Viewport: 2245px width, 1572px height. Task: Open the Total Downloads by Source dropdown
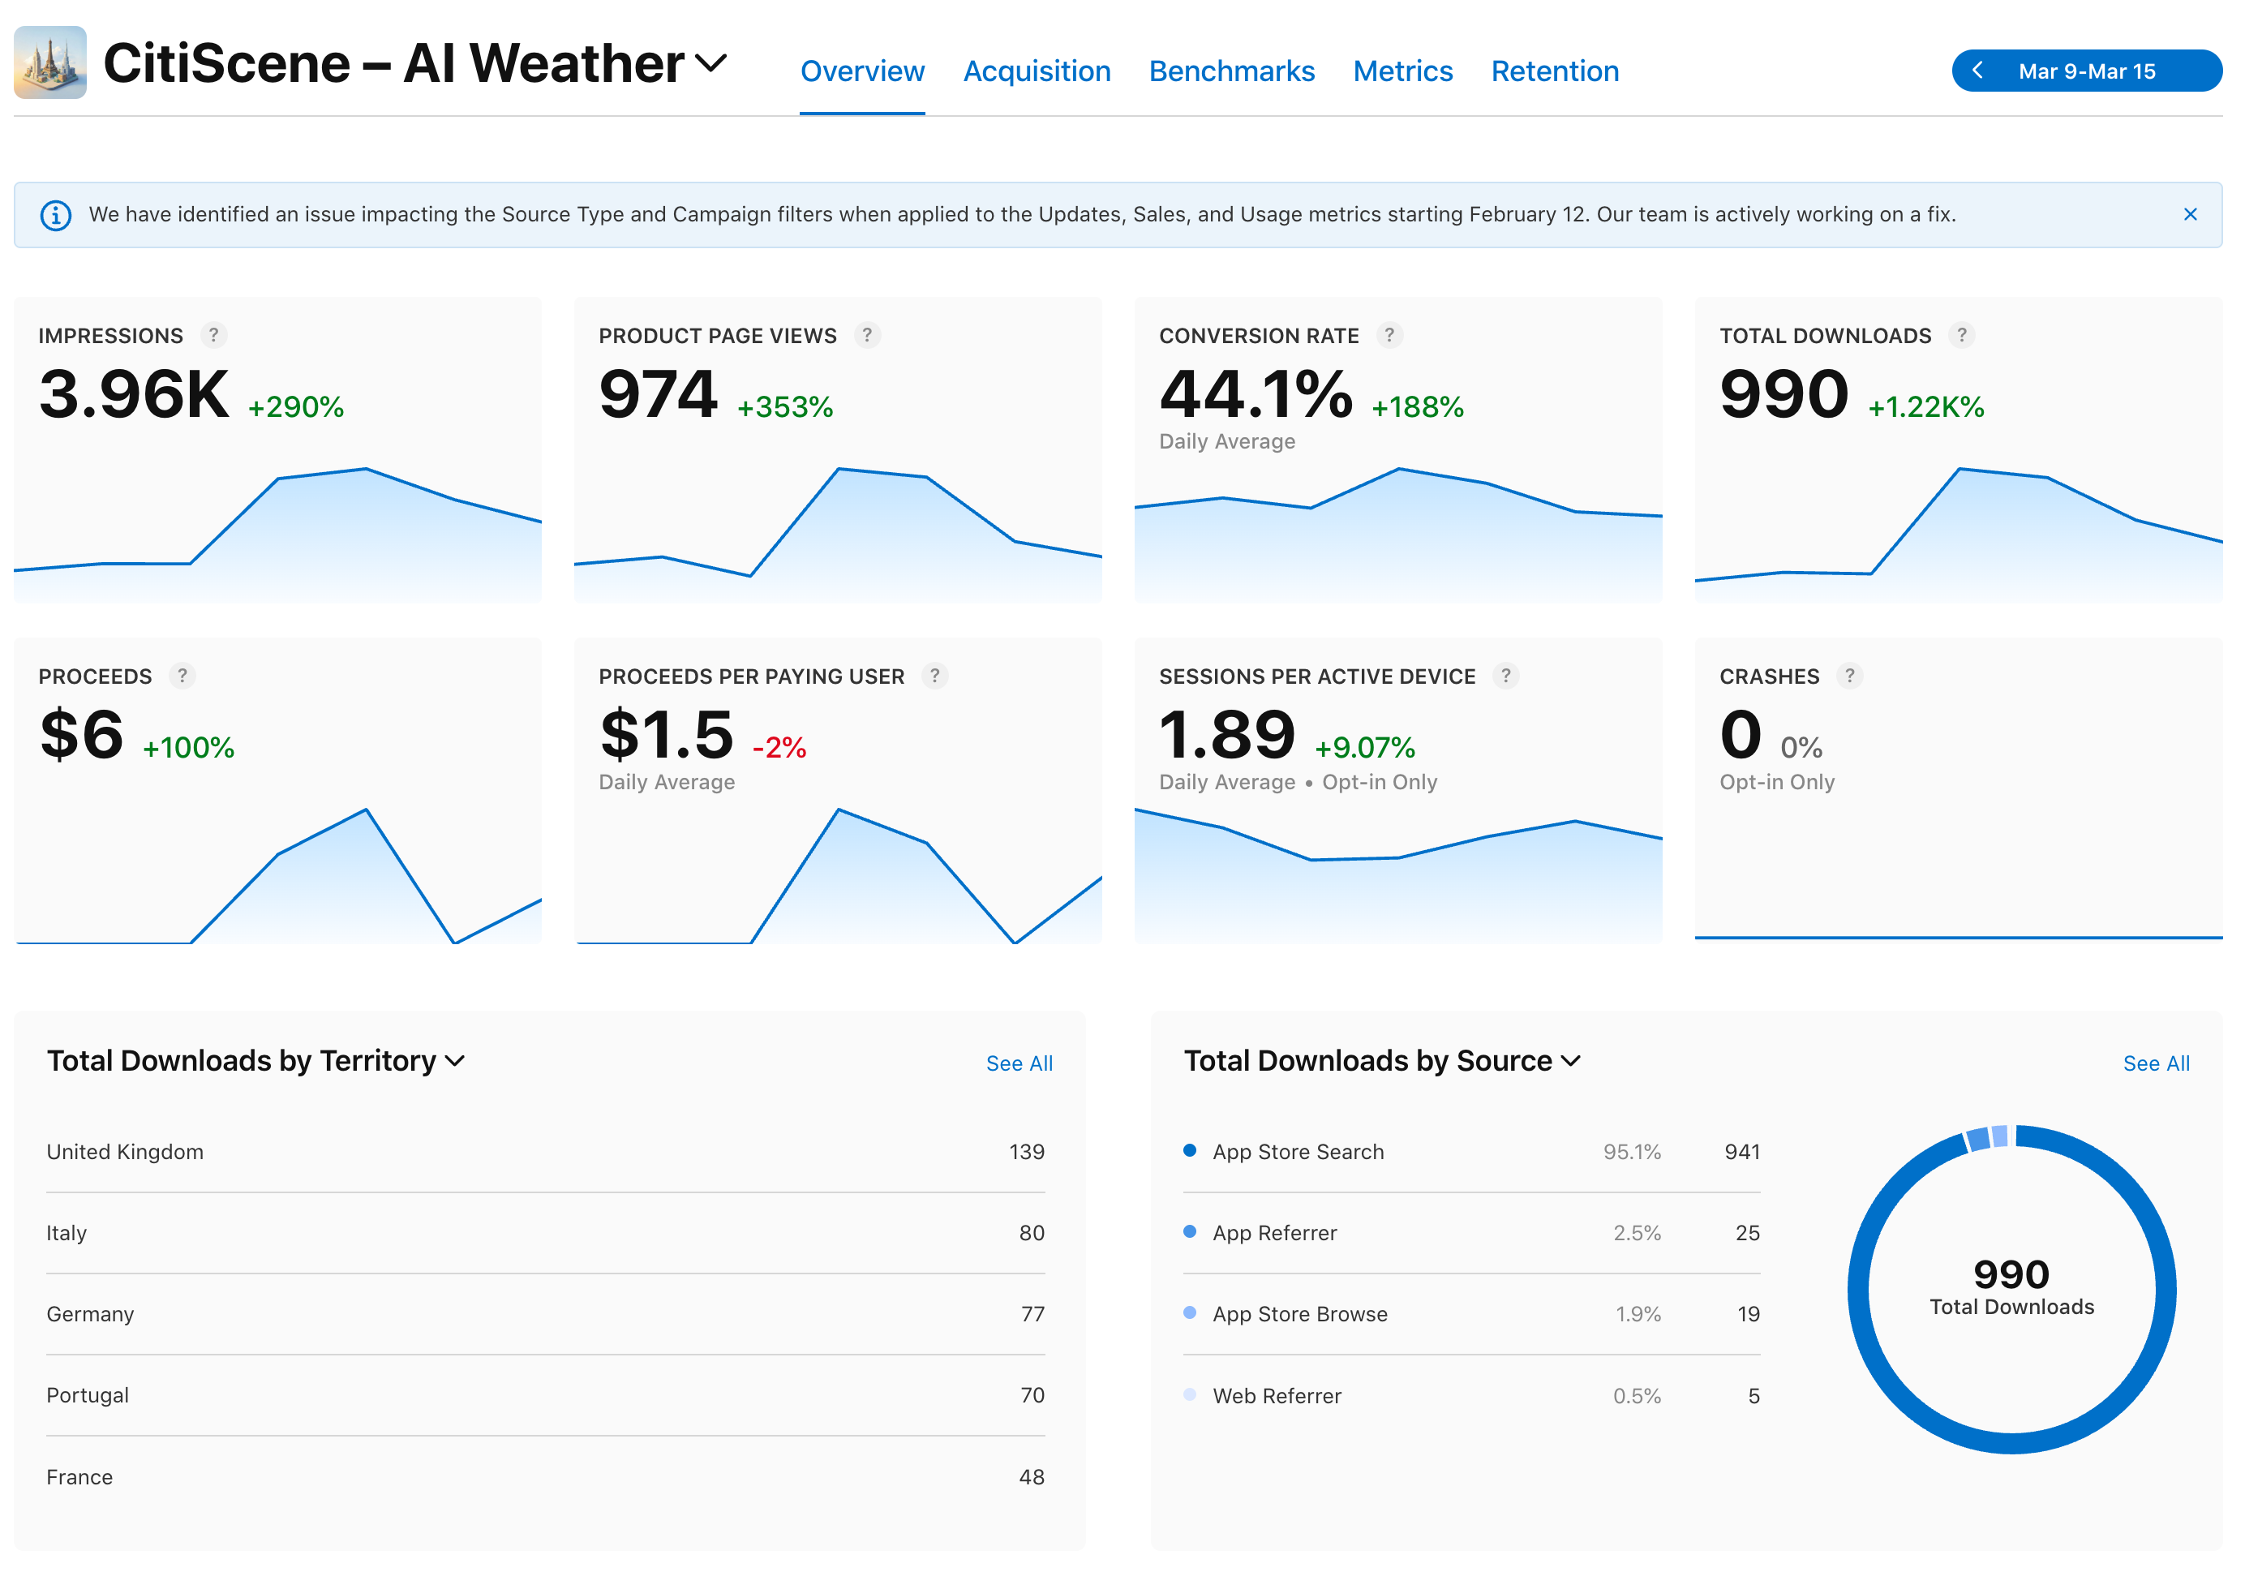[1570, 1061]
